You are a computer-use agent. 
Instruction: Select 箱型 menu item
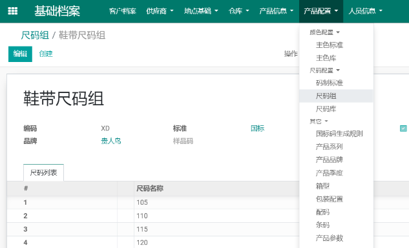pyautogui.click(x=322, y=186)
